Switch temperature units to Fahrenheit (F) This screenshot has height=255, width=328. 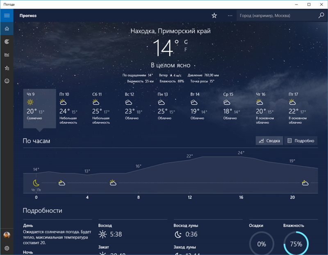coord(186,50)
